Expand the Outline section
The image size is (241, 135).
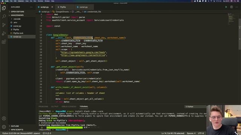point(22,126)
